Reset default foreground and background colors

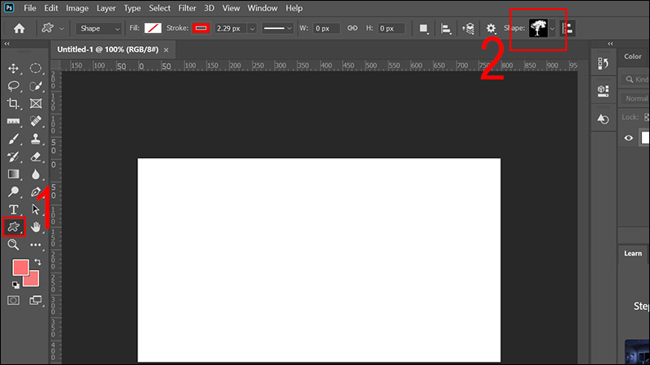pos(15,285)
